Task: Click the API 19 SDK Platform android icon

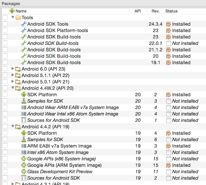Action: coord(24,133)
